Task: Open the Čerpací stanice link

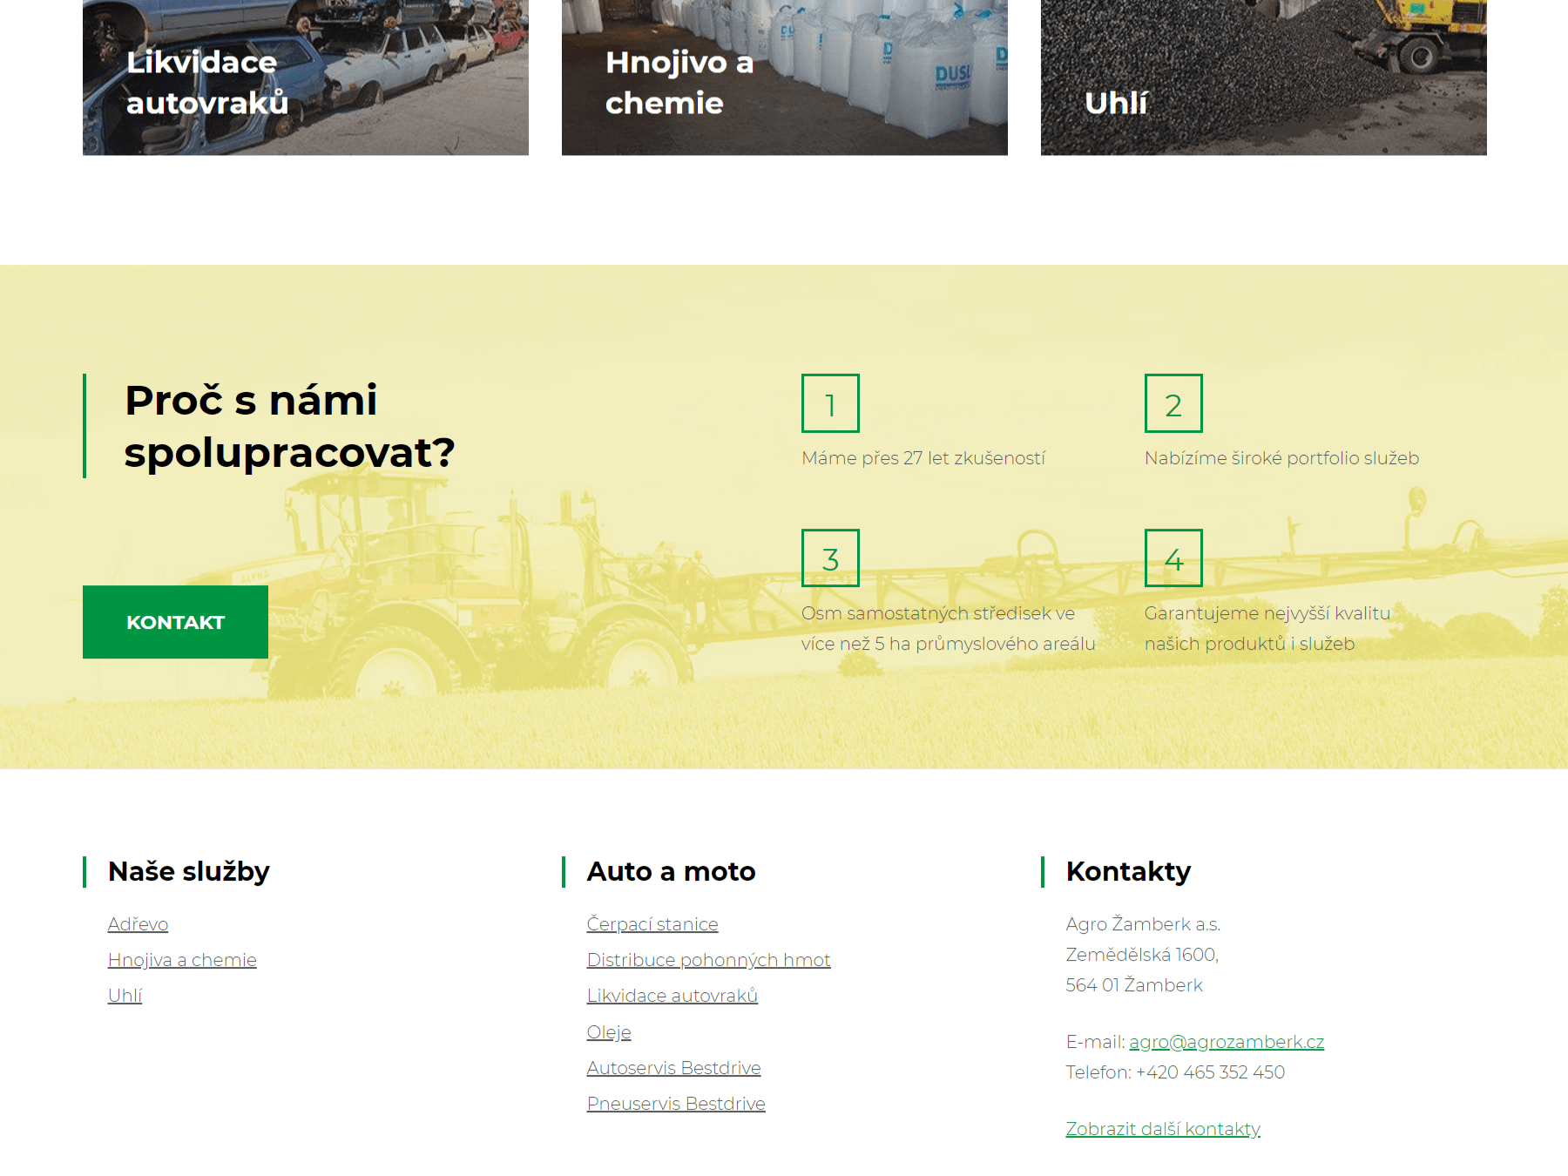Action: [652, 924]
